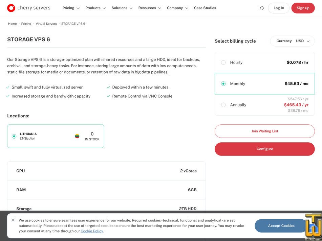Click the Lithuania flag icon
Viewport: 322px width, 241px height.
(x=77, y=136)
